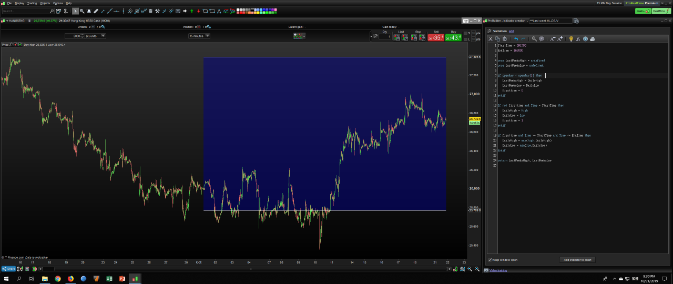Open the wrench and hammer settings tool
This screenshot has height=284, width=673.
[157, 11]
